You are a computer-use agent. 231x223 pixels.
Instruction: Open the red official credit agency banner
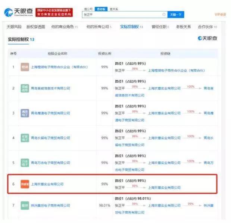[x=54, y=12]
